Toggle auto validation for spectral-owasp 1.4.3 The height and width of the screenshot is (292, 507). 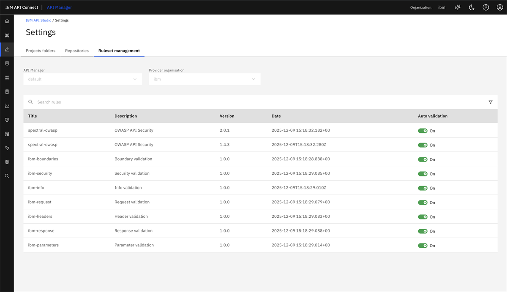pyautogui.click(x=422, y=145)
